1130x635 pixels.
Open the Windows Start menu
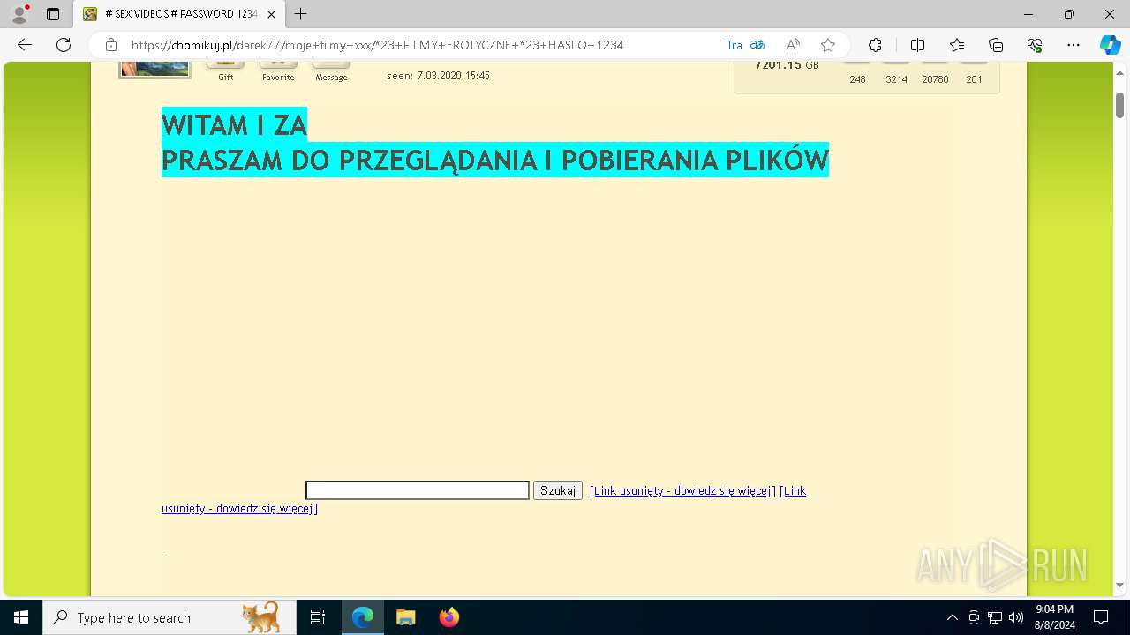click(x=21, y=617)
